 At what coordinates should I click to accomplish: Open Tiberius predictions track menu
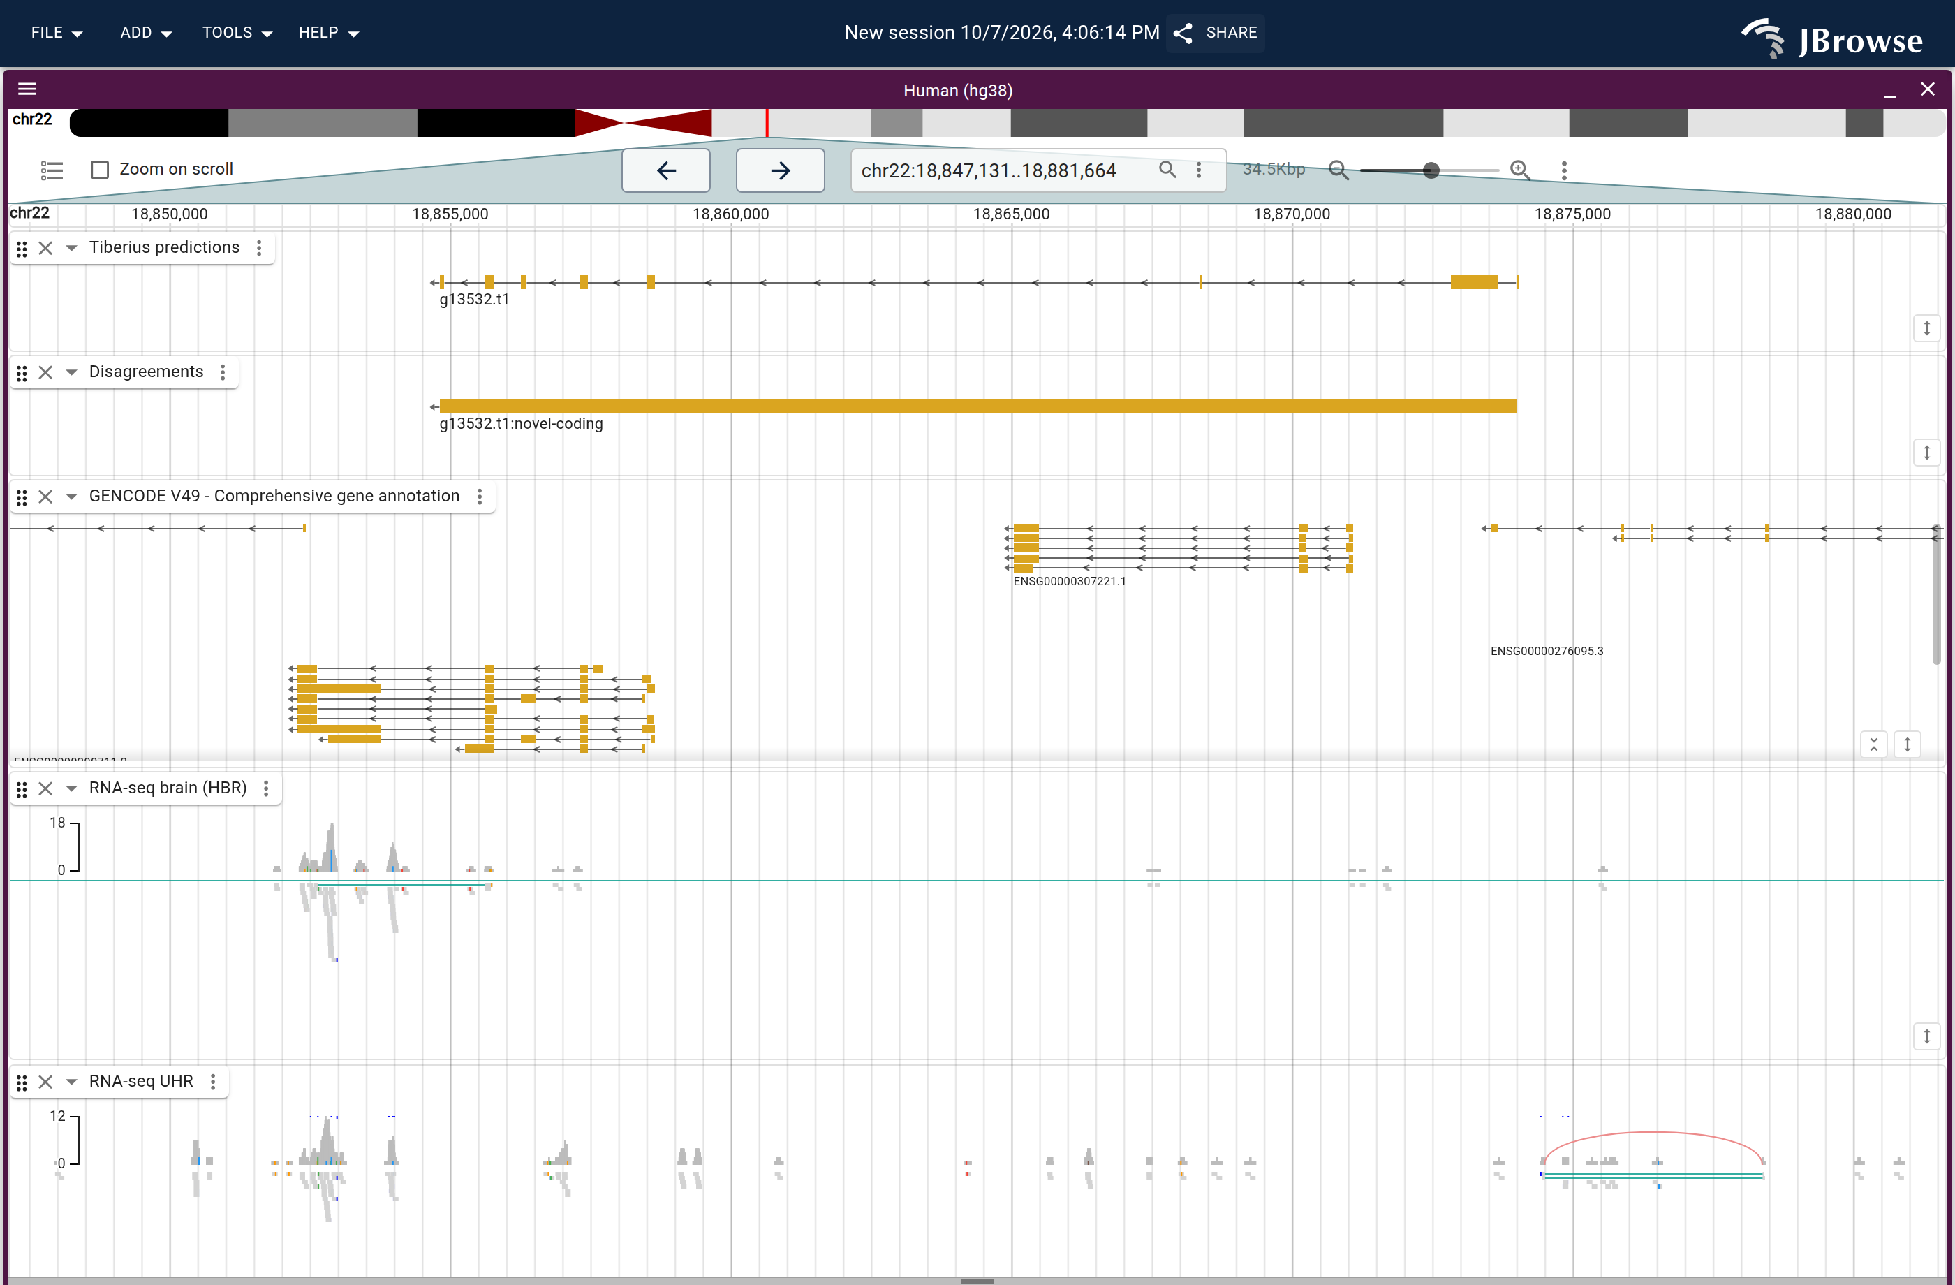(259, 248)
